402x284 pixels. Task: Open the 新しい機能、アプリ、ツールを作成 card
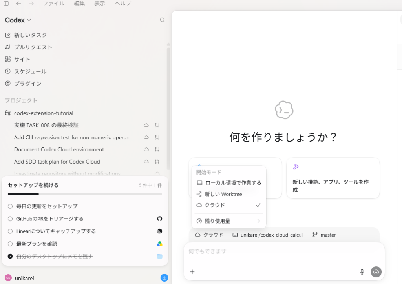(333, 178)
